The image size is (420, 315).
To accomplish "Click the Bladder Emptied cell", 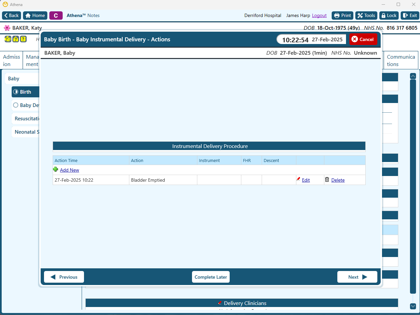I will point(163,180).
